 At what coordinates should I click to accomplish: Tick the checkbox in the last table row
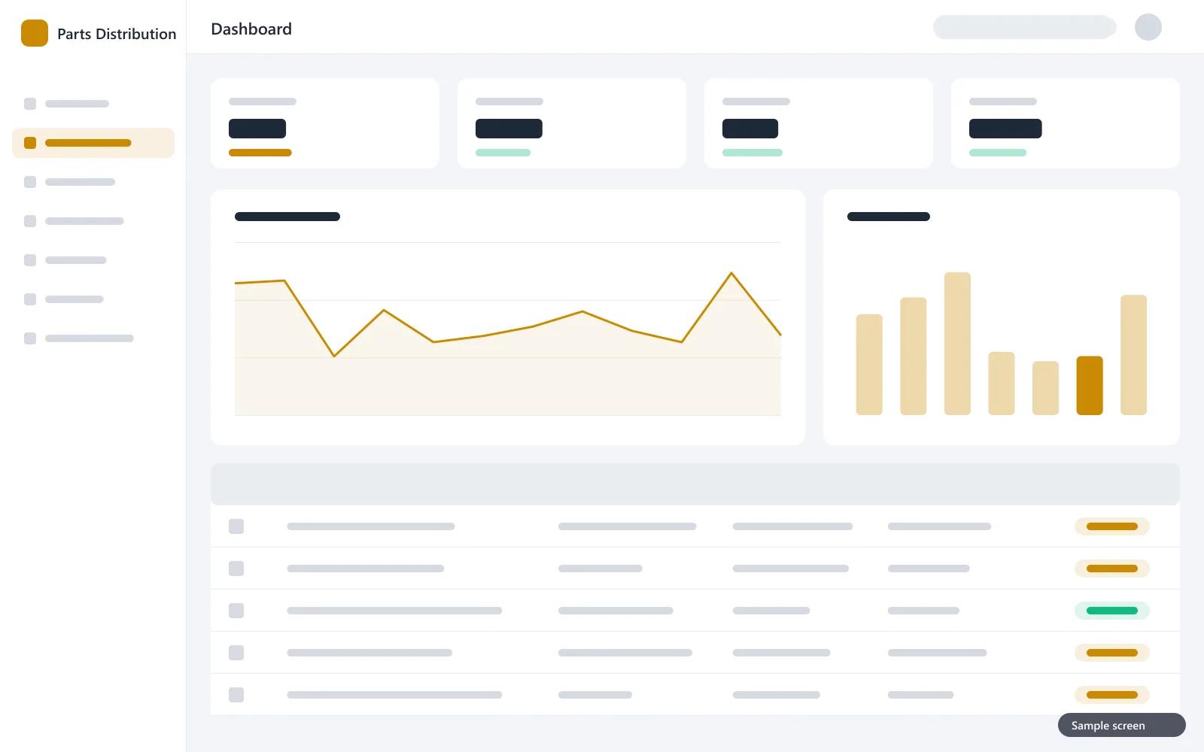[236, 695]
